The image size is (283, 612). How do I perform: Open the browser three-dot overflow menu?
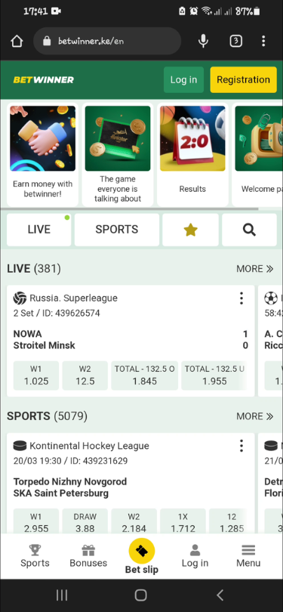[263, 41]
